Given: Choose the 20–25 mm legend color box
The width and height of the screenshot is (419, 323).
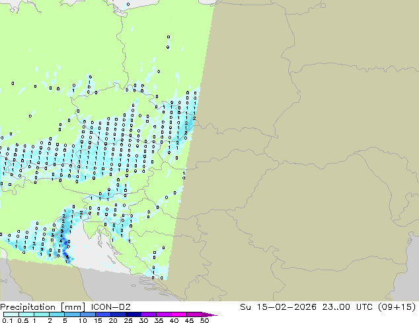Looking at the screenshot, I should (x=118, y=314).
